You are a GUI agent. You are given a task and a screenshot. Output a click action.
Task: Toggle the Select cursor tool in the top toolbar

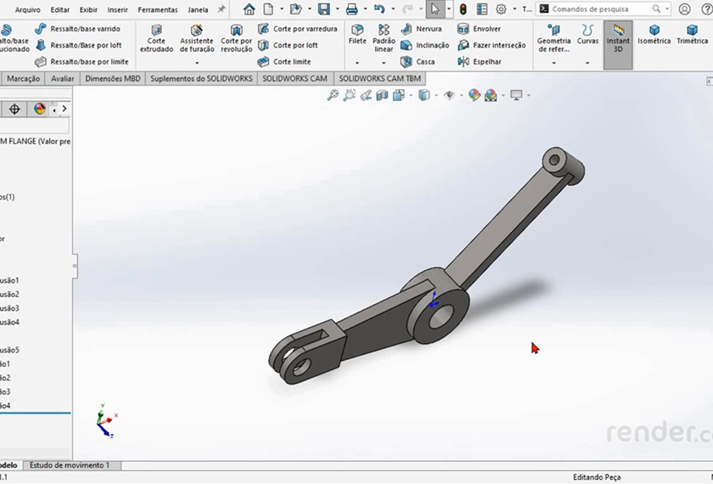click(435, 9)
